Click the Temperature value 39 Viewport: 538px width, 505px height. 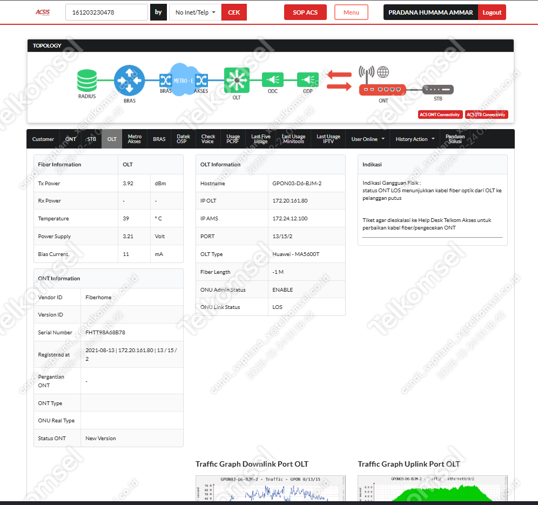(126, 219)
